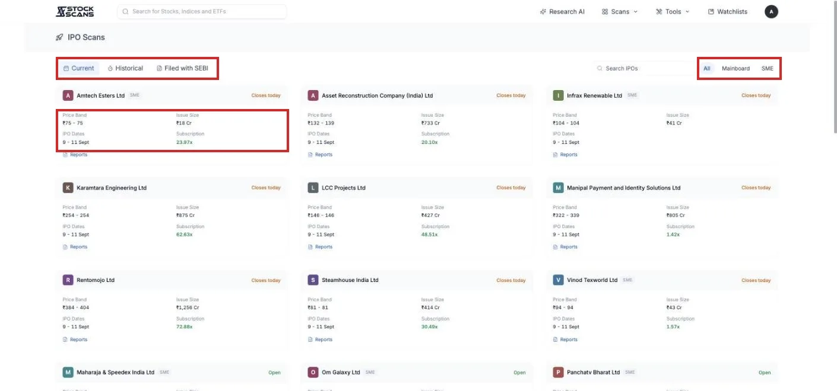Click the Panchatv Bharat P letter badge
This screenshot has height=391, width=837.
point(558,373)
